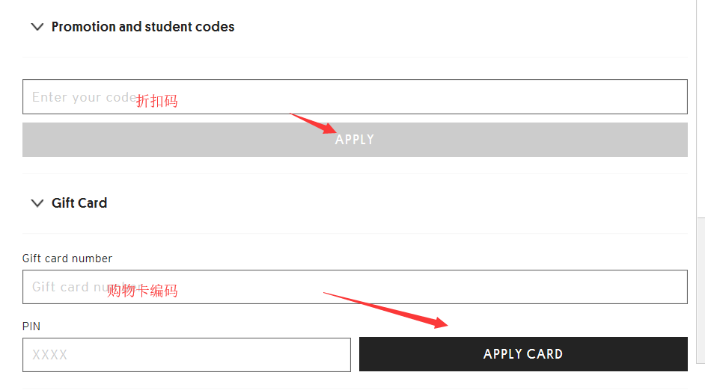Click inside the Gift card number field
Image resolution: width=705 pixels, height=390 pixels.
(x=449, y=287)
